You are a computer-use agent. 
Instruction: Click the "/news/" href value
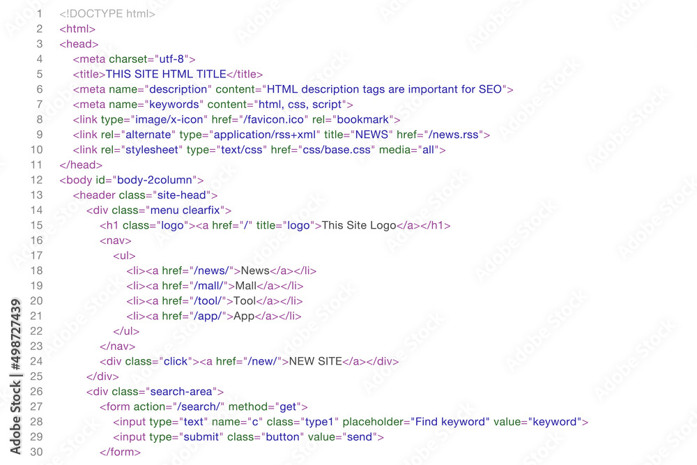click(x=211, y=270)
